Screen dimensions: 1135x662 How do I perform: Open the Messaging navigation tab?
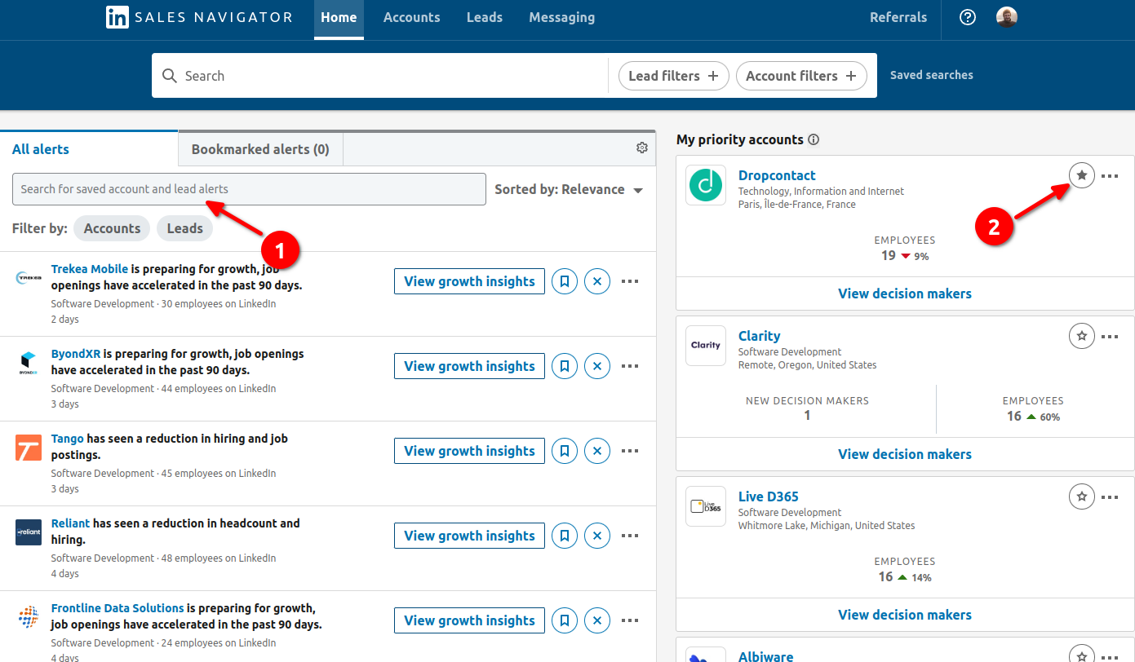[x=561, y=17]
